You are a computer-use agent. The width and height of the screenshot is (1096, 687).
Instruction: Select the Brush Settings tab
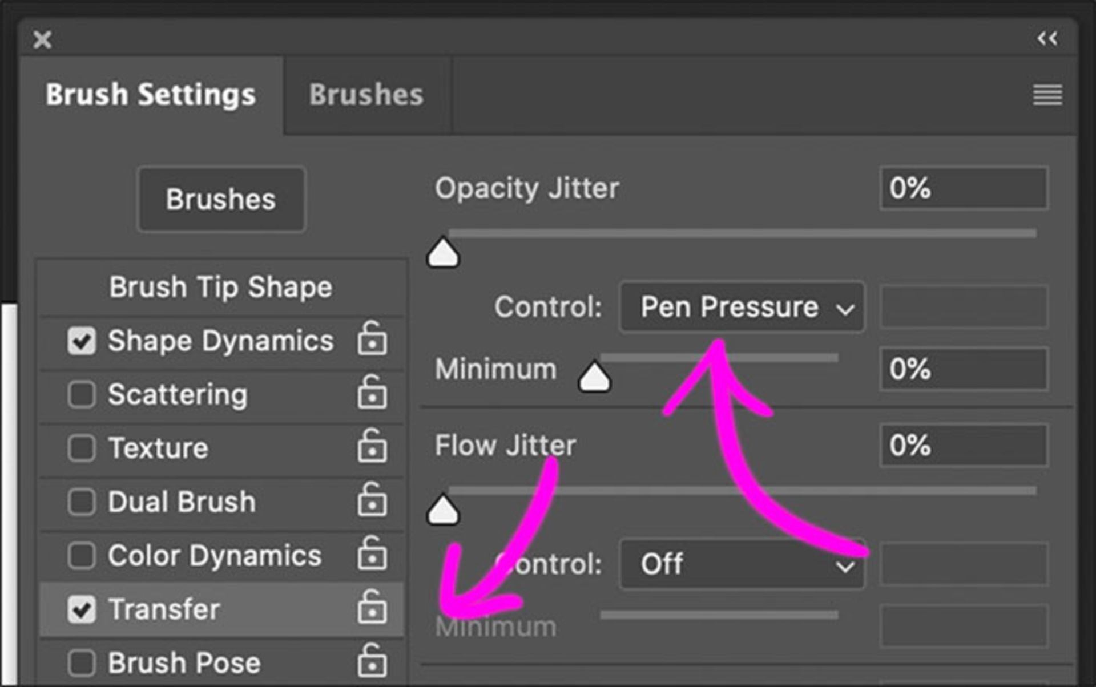click(150, 95)
